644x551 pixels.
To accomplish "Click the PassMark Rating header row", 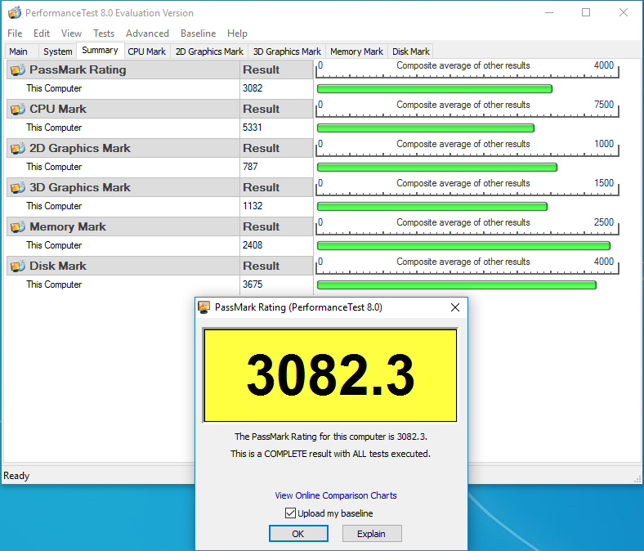I will click(x=159, y=69).
